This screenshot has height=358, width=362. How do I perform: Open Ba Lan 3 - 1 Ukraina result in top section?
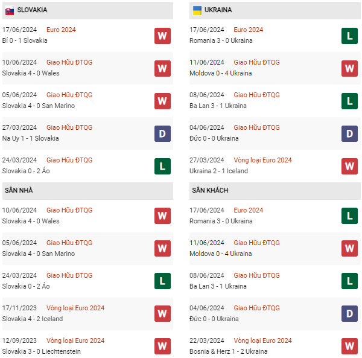[x=218, y=106]
